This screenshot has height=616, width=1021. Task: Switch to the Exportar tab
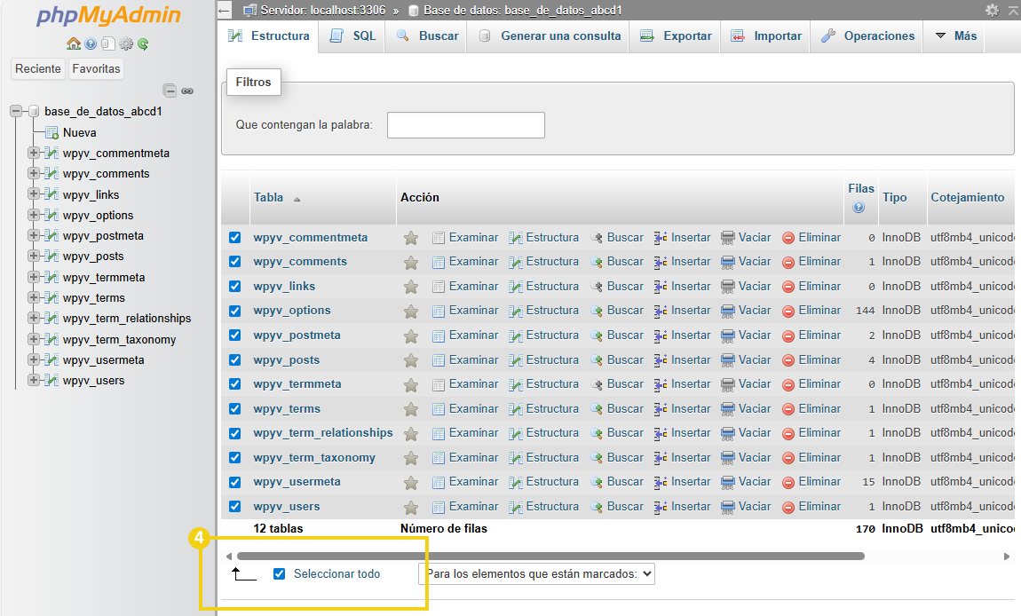pyautogui.click(x=679, y=36)
